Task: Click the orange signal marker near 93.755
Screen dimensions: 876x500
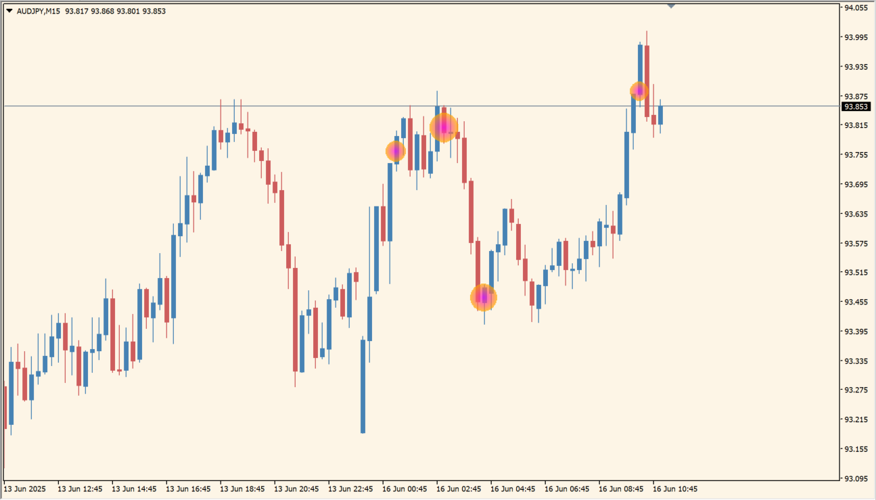Action: tap(396, 151)
